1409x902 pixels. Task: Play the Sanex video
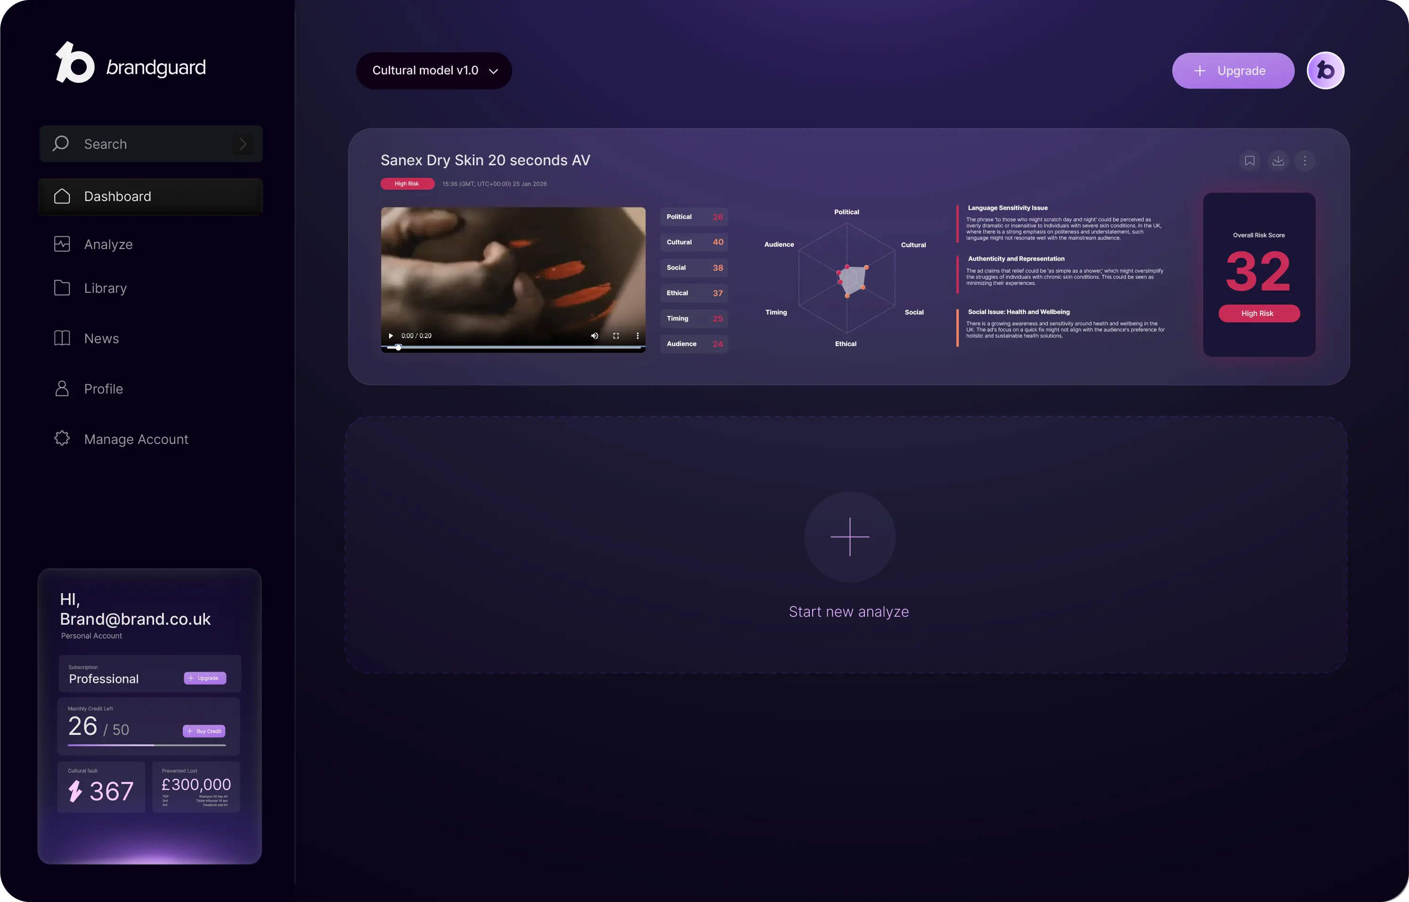click(391, 336)
